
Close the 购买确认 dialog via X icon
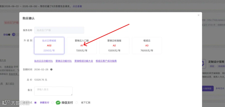pyautogui.click(x=198, y=15)
